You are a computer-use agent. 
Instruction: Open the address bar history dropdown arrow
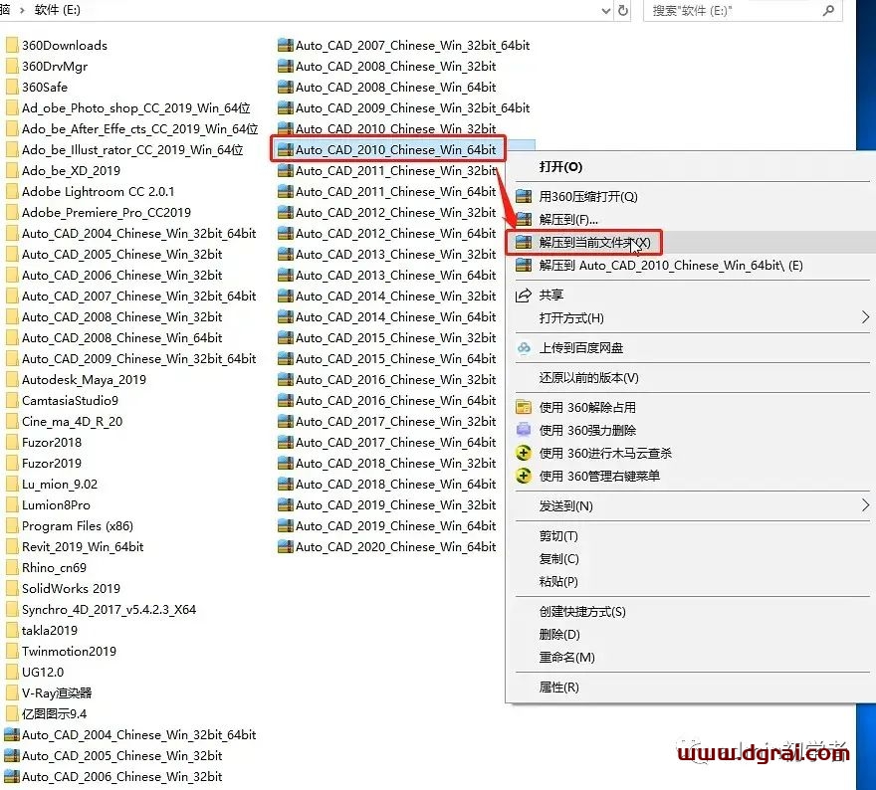[x=605, y=11]
